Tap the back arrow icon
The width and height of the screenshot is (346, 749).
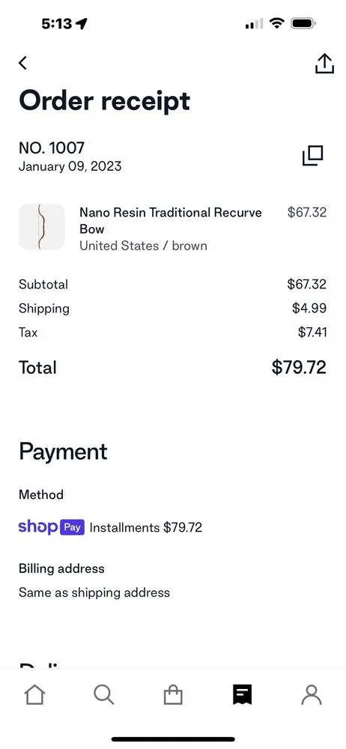tap(22, 63)
